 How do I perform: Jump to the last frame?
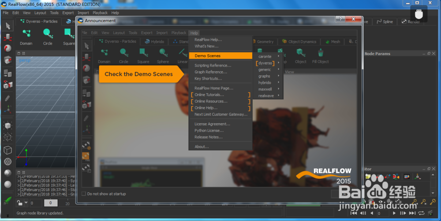(x=412, y=213)
